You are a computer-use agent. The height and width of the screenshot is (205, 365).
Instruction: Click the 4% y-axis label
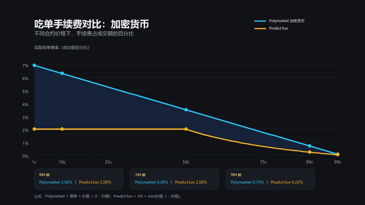click(x=25, y=104)
